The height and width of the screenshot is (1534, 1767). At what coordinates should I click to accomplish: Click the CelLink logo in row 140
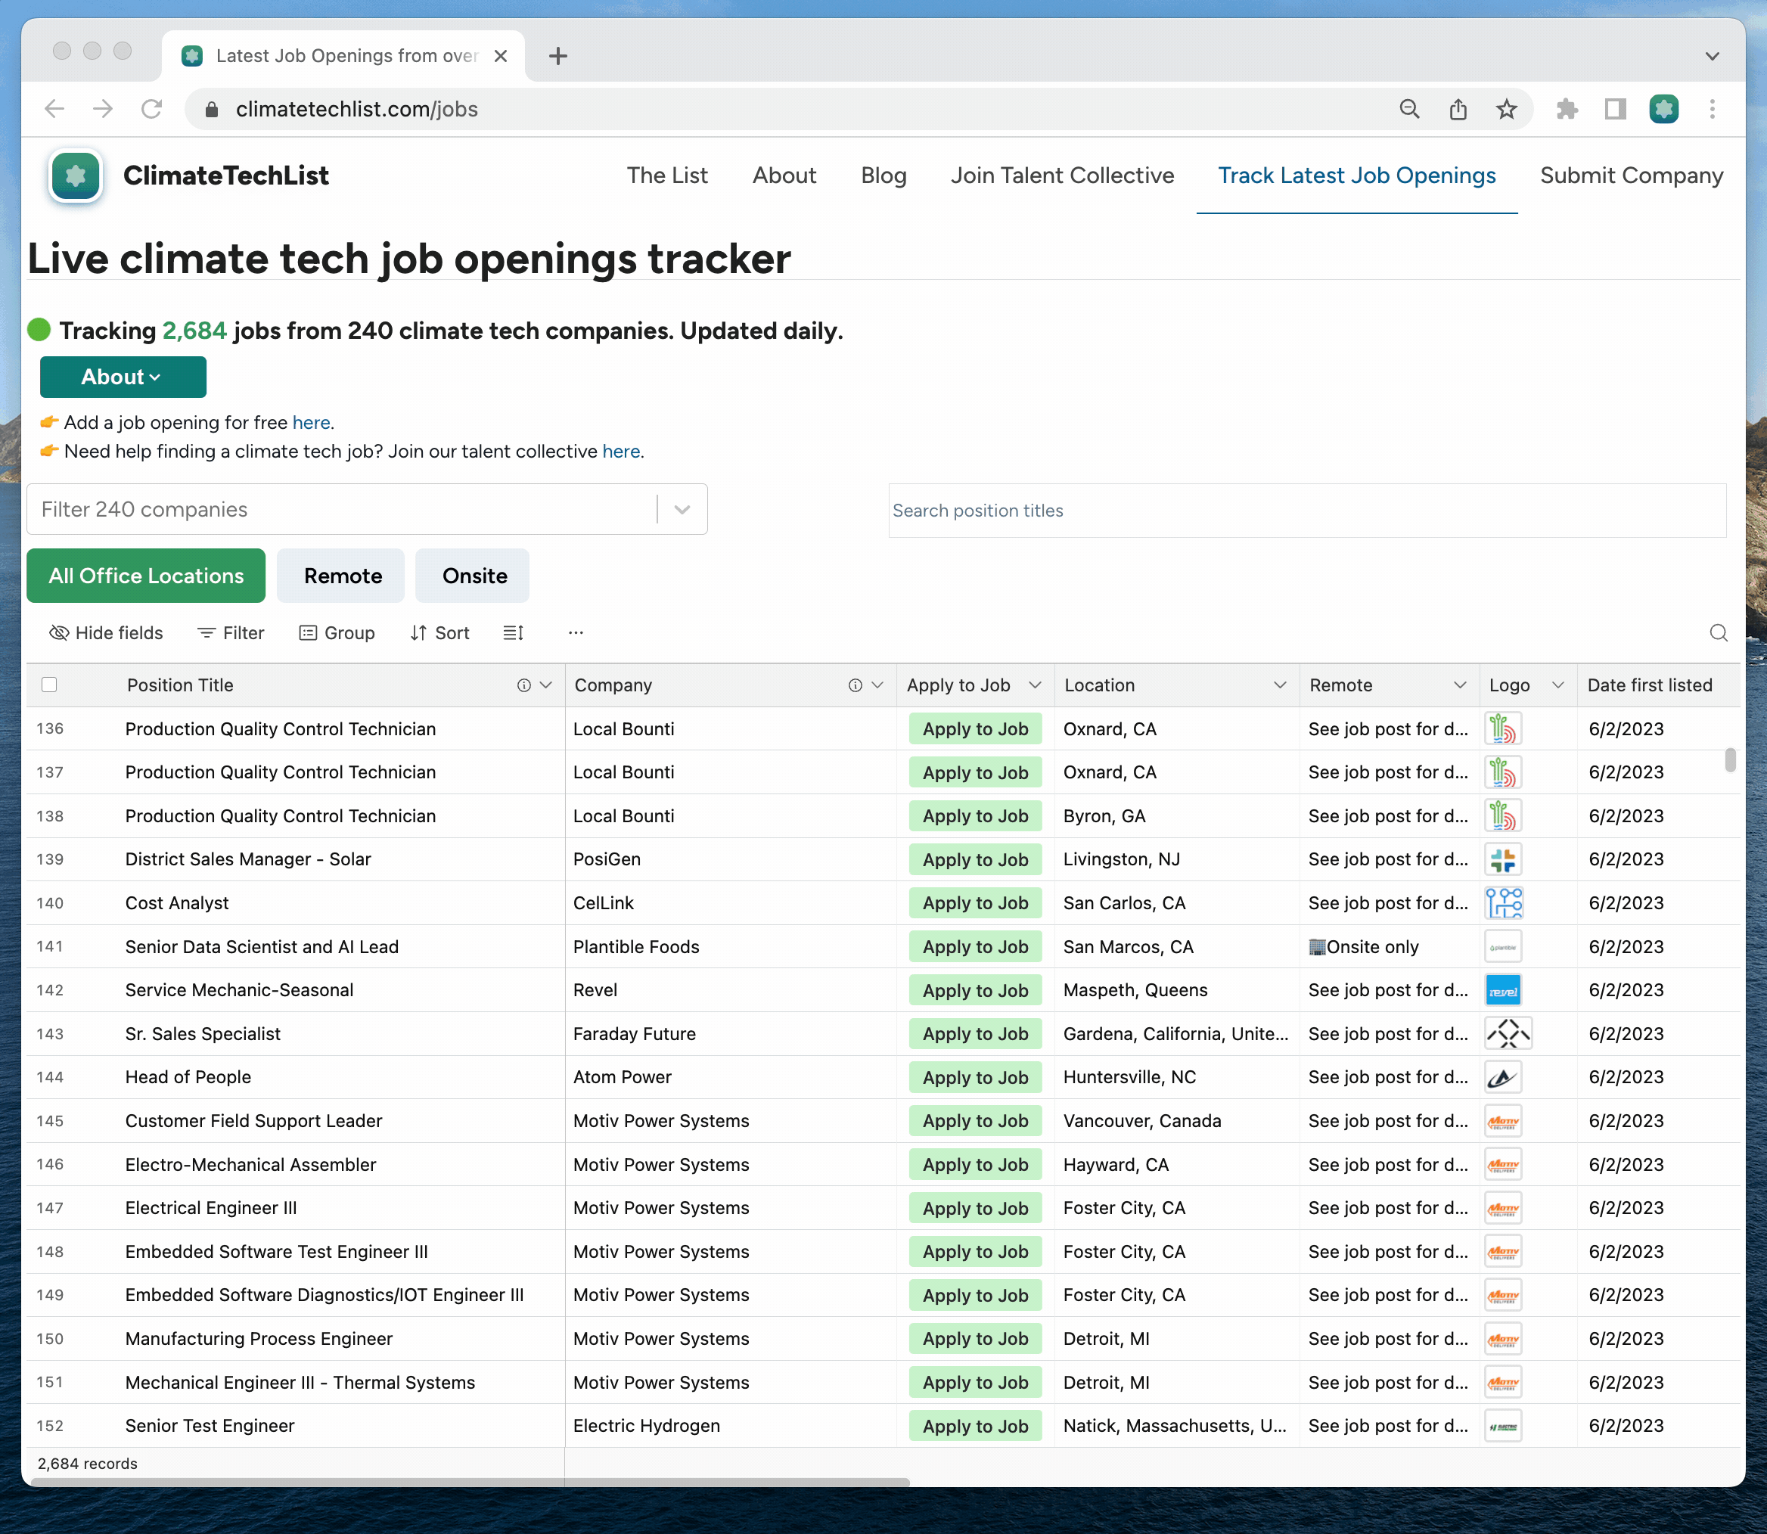click(1505, 903)
